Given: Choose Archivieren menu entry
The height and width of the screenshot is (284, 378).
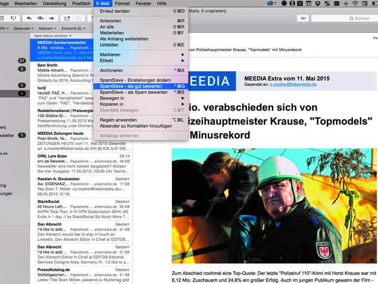Looking at the screenshot, I should [x=140, y=70].
